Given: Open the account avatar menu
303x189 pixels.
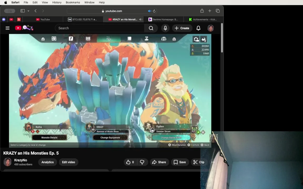Looking at the screenshot, I should coord(210,28).
